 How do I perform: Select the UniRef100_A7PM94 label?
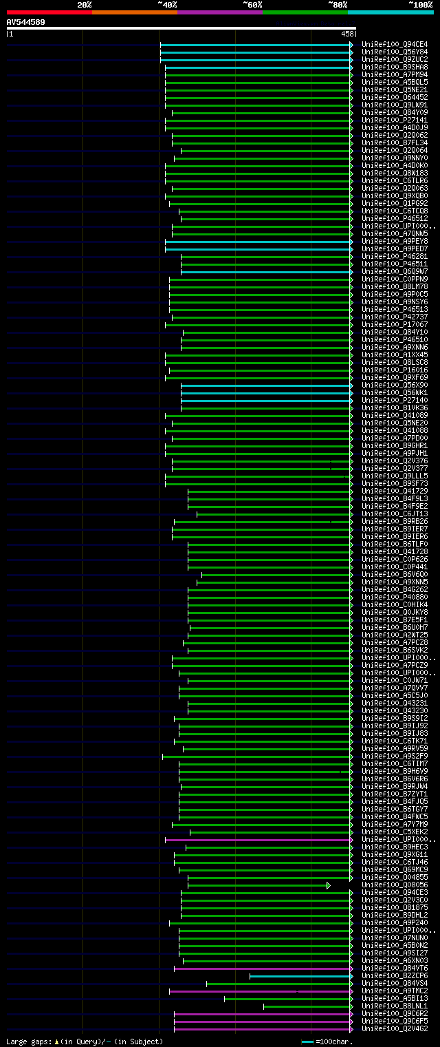[x=395, y=75]
